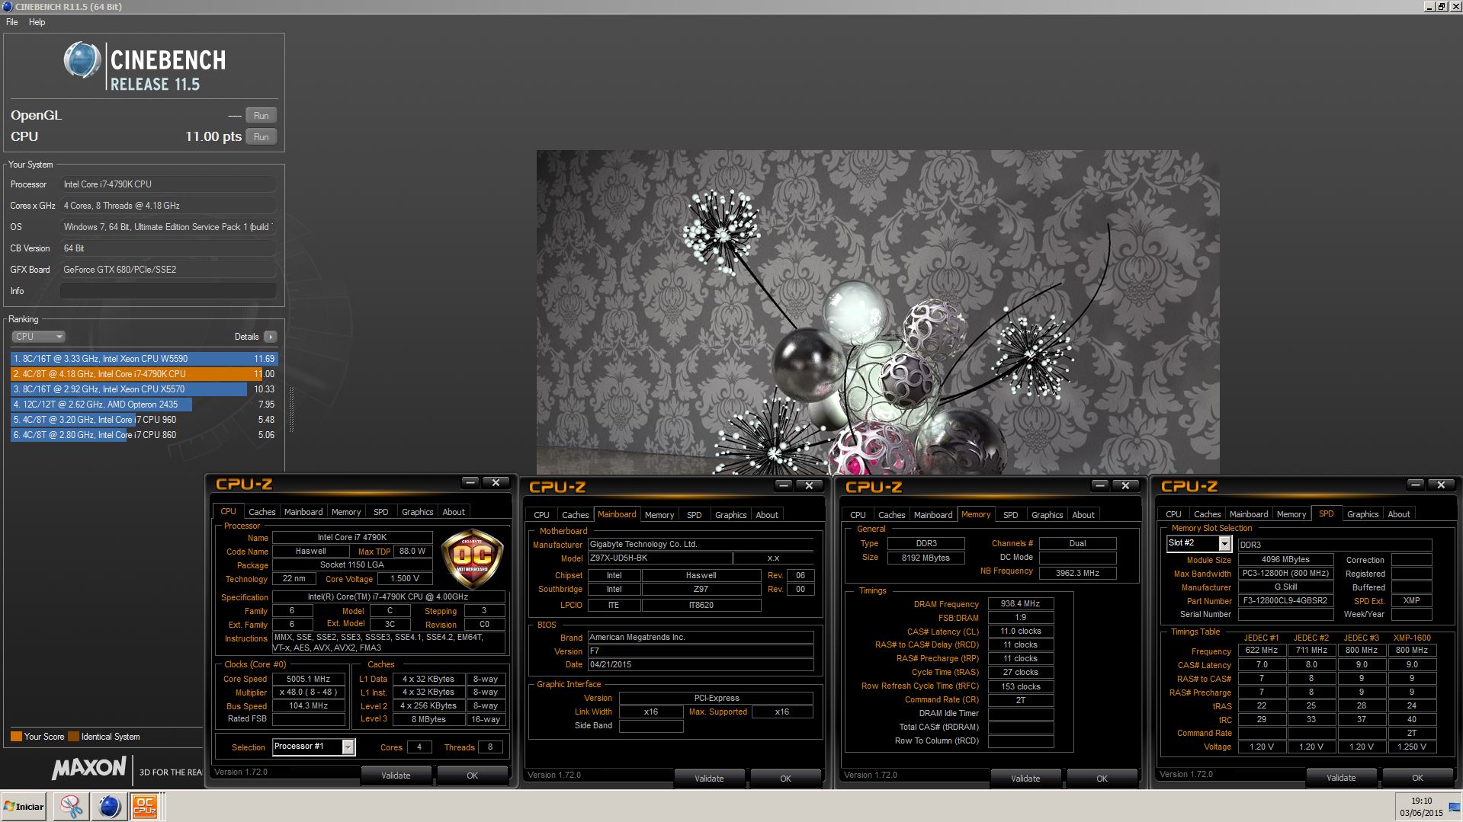Click the NB Frequency 3962.3 MHz value
Screen dimensions: 1463x822
pos(1077,573)
